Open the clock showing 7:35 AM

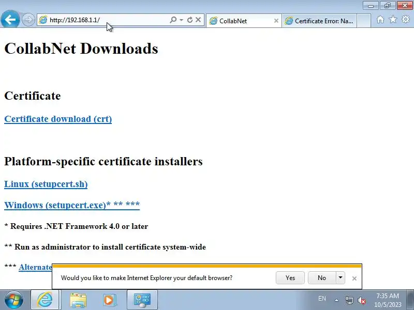coord(388,300)
